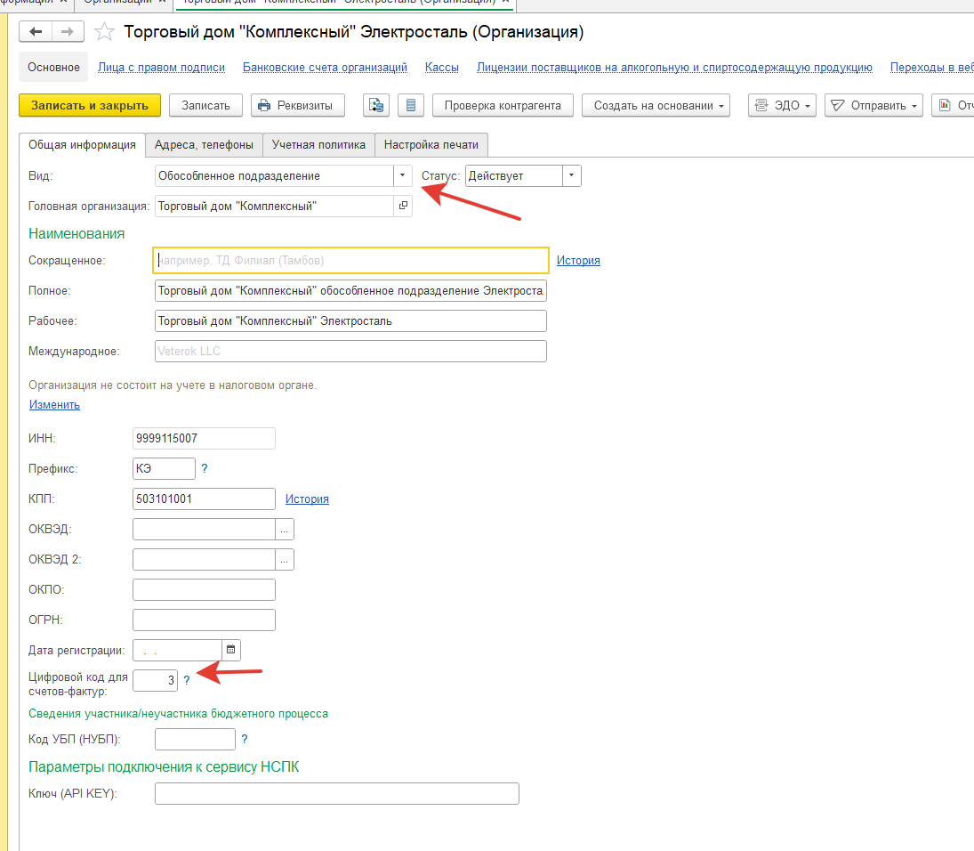
Task: Open Лицензии поставщиков на алкогольную продукцию link
Action: pos(674,67)
